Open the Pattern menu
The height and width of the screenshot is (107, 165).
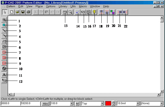click(11, 6)
